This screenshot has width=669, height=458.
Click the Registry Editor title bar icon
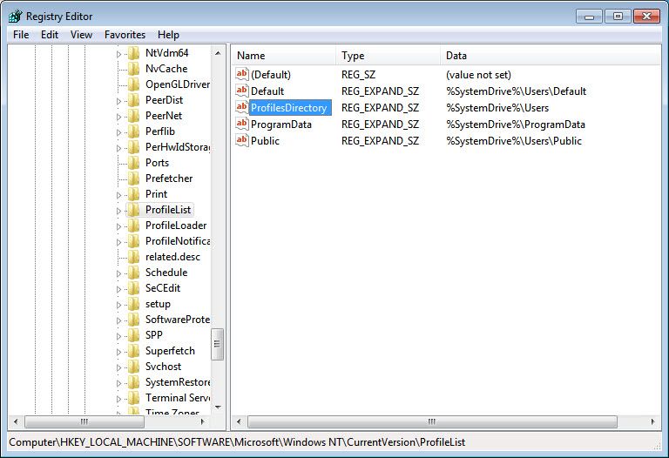[x=16, y=17]
